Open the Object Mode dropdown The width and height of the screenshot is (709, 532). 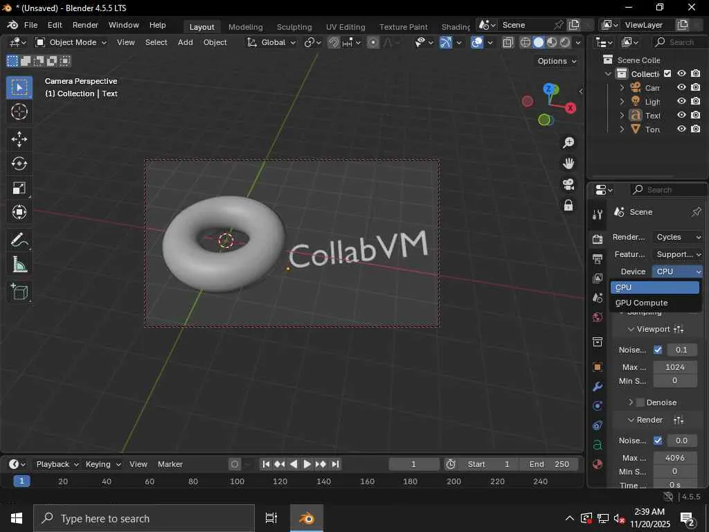71,42
